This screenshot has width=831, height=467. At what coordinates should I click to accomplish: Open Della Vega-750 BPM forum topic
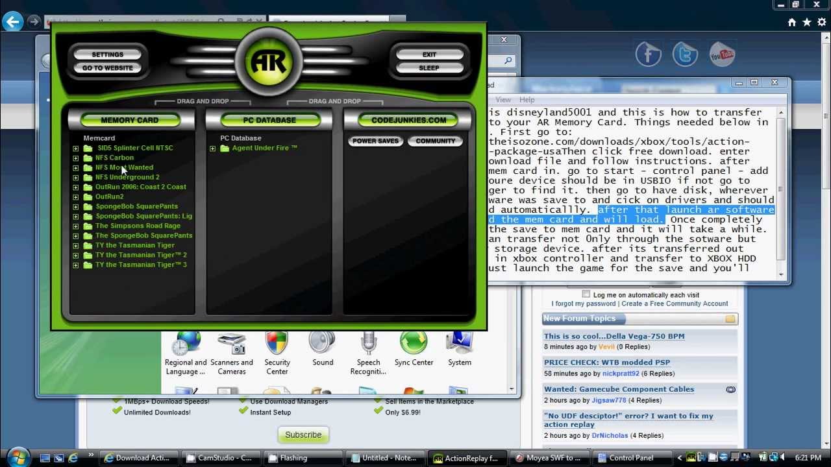614,336
